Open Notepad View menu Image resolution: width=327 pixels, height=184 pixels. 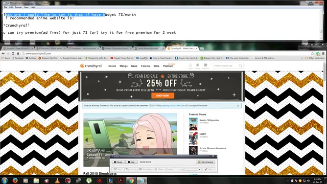pos(26,7)
